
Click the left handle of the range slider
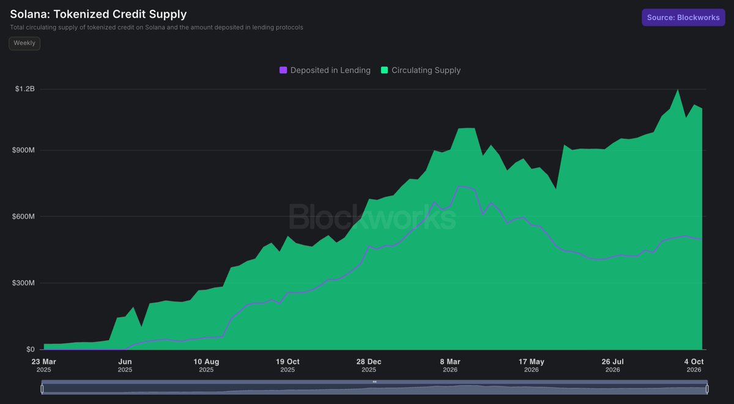(x=42, y=389)
